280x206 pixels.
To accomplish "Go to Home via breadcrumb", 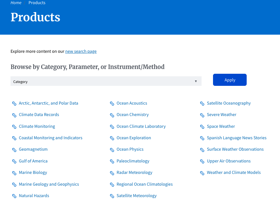I will (x=16, y=3).
